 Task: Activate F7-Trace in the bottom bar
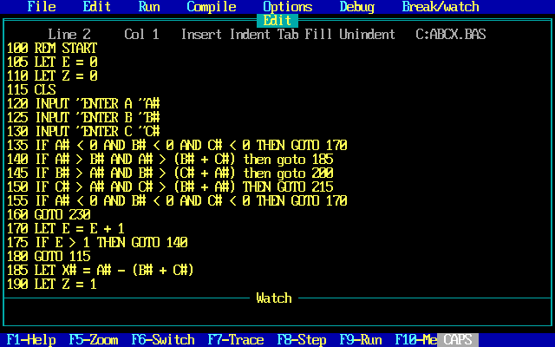(235, 340)
